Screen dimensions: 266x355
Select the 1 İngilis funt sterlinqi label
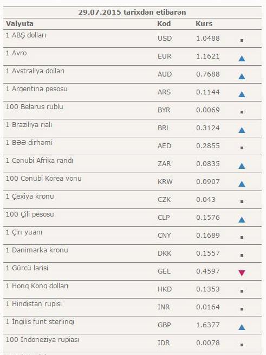[40, 321]
